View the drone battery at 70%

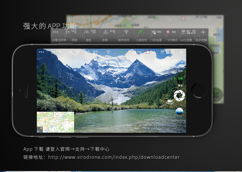[x=137, y=52]
